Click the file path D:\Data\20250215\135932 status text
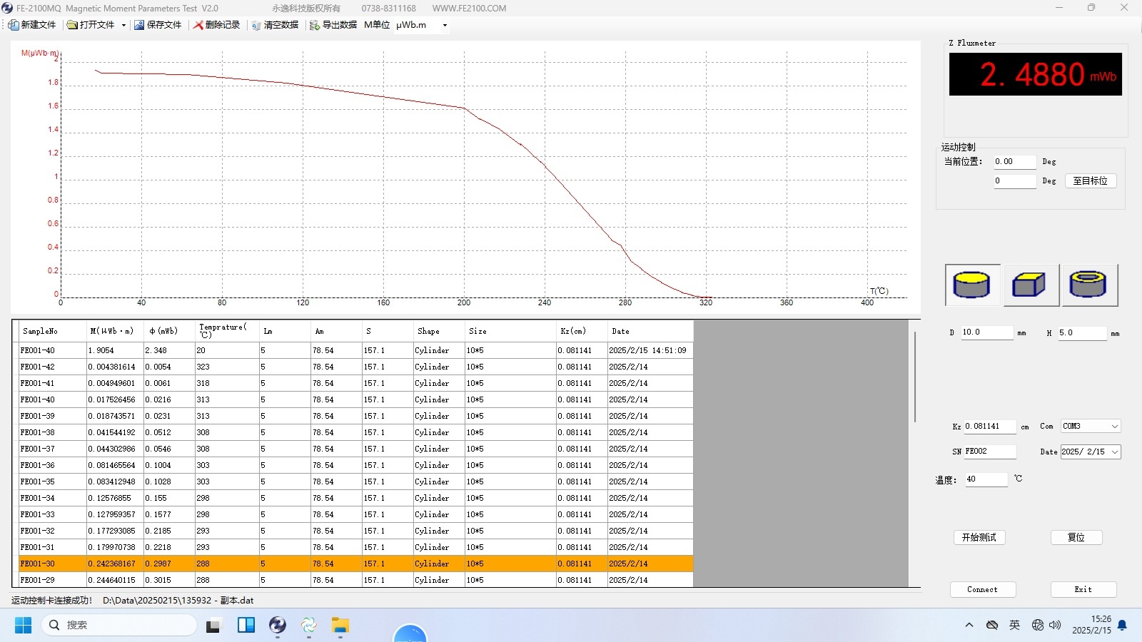1142x642 pixels. [178, 601]
